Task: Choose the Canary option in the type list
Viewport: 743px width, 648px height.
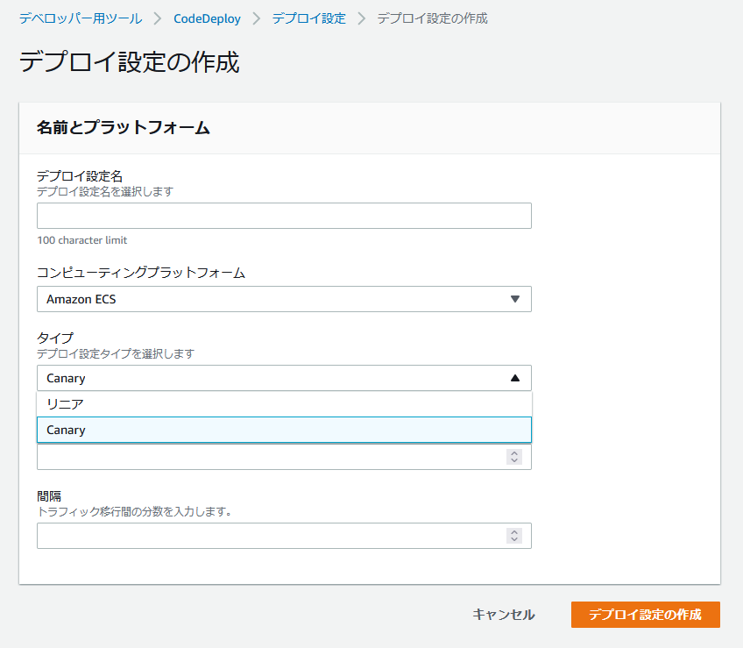Action: point(284,430)
